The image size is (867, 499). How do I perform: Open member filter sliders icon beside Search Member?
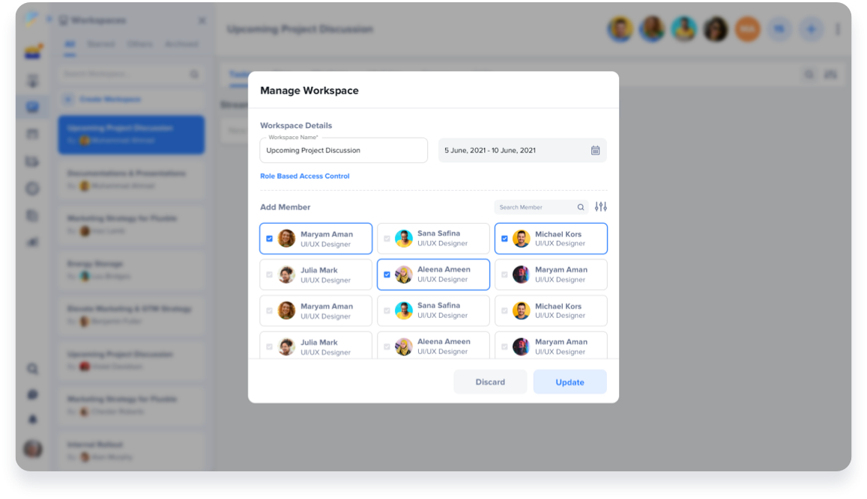pyautogui.click(x=600, y=206)
